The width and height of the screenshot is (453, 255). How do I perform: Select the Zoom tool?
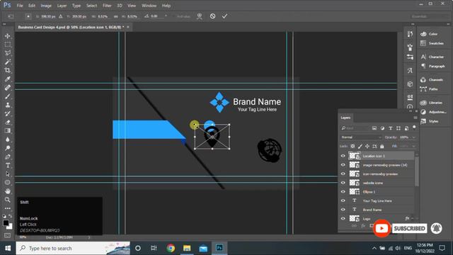pos(8,200)
